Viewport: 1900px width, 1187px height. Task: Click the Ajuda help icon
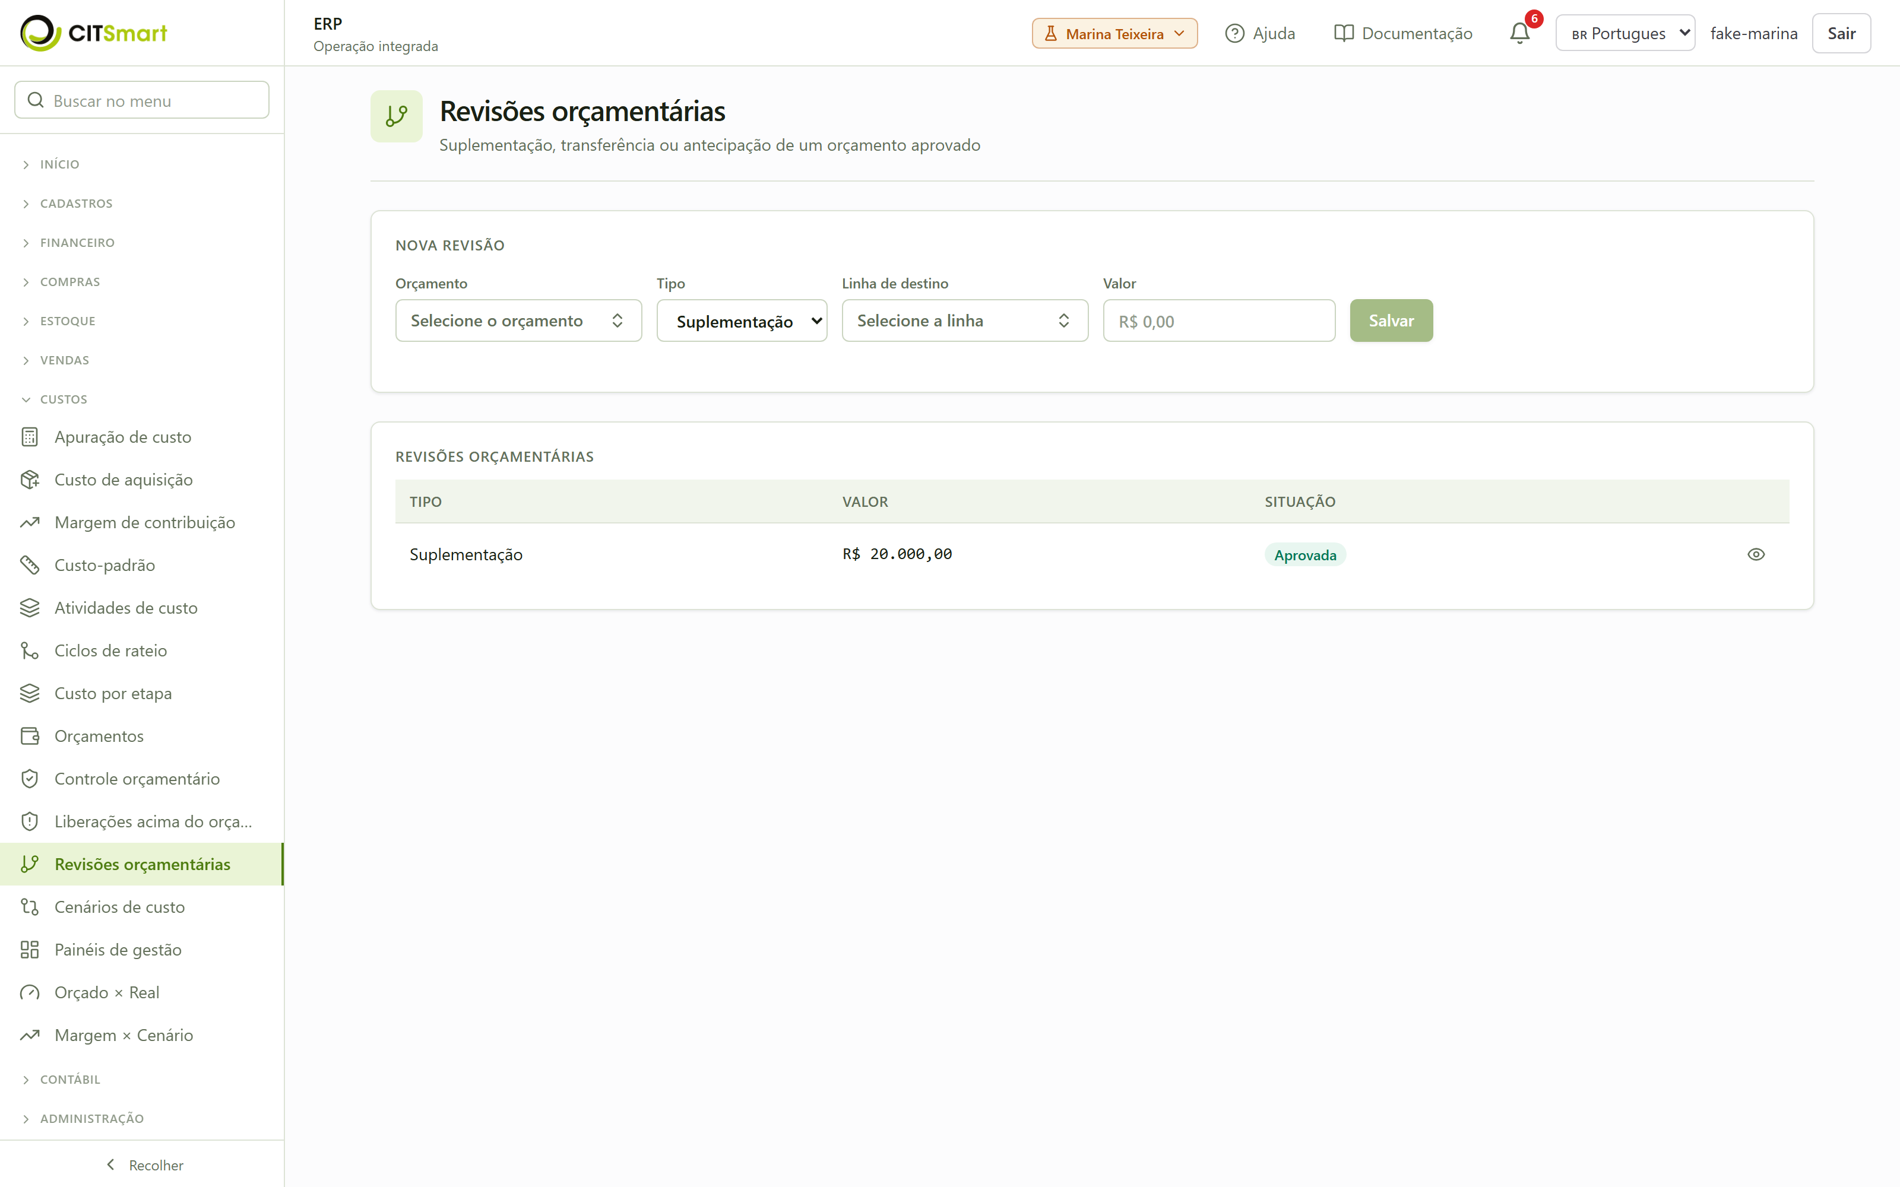pyautogui.click(x=1234, y=33)
